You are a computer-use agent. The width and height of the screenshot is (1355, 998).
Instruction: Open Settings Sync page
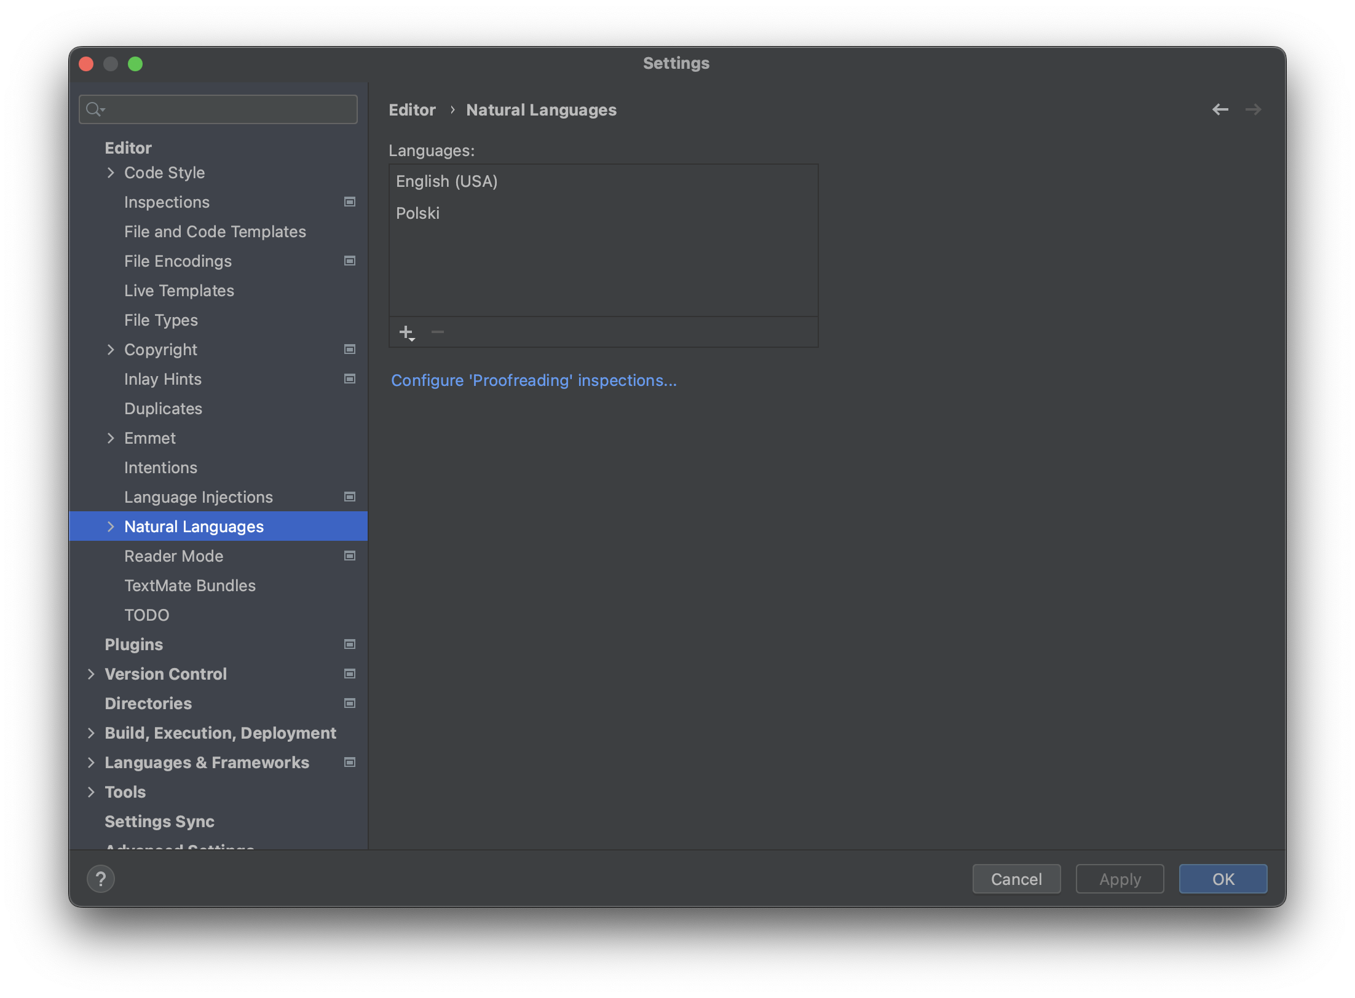click(x=159, y=822)
